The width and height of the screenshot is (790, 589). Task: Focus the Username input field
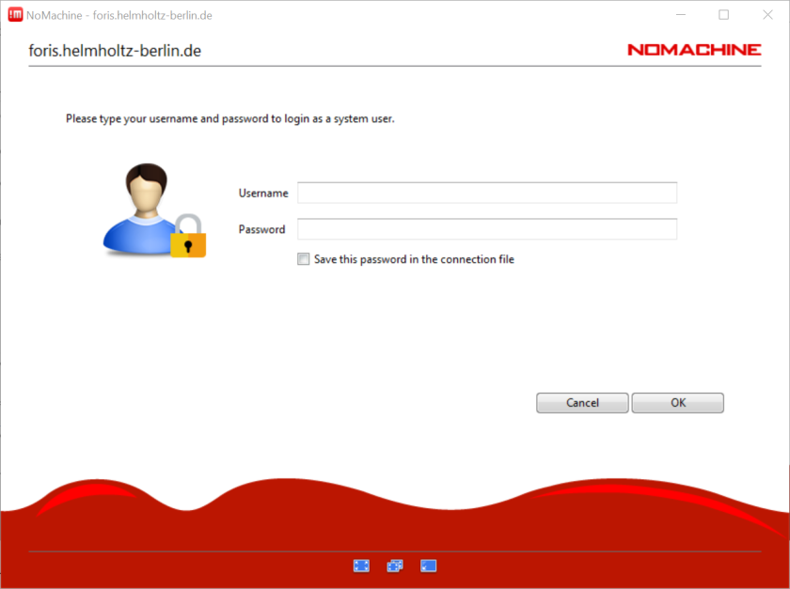coord(487,193)
